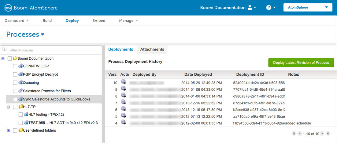Click the 'added schedule' note text

(298, 123)
